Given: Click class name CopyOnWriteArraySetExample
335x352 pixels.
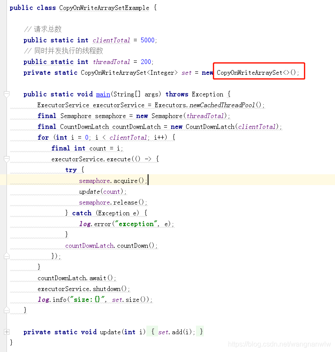Looking at the screenshot, I should tap(104, 8).
